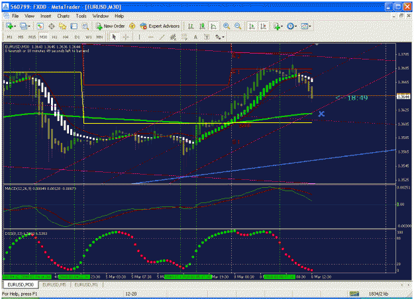Select the Equidistant Channel tool
Viewport: 414px width, 299px height.
coord(173,37)
